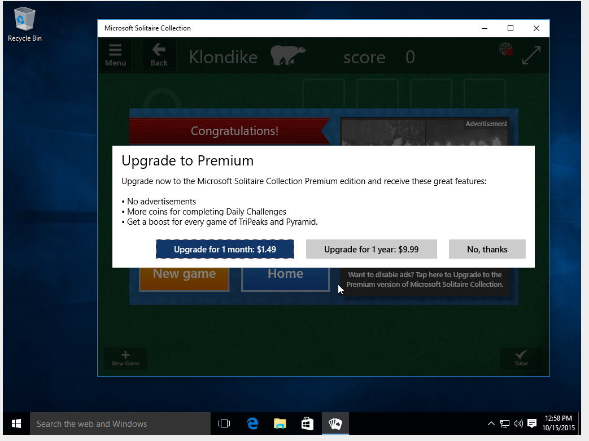This screenshot has width=589, height=441.
Task: Click the Search the web and Windows box
Action: point(120,423)
